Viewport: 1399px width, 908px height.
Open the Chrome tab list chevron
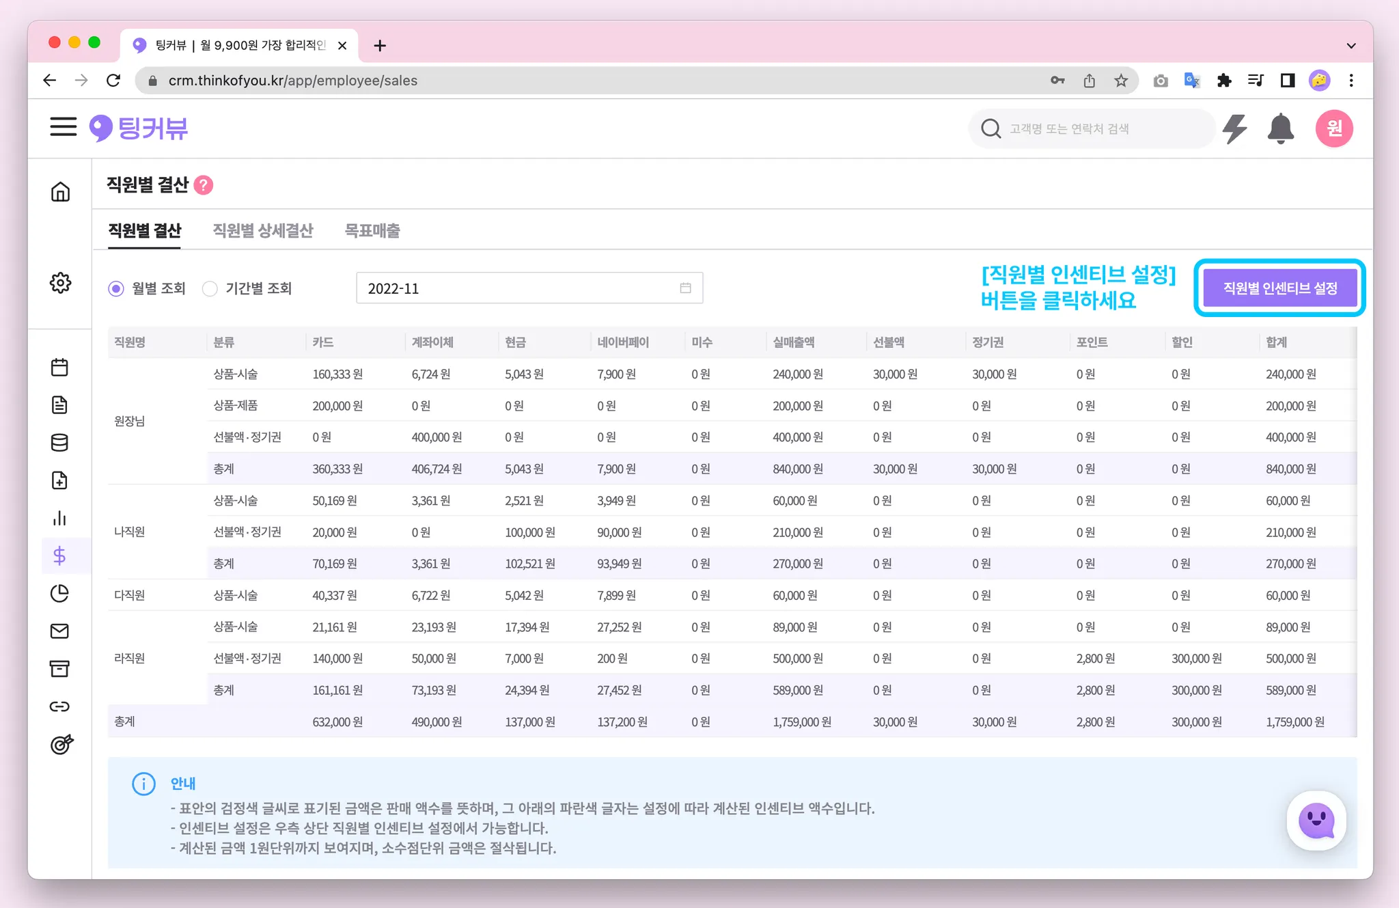[1350, 46]
